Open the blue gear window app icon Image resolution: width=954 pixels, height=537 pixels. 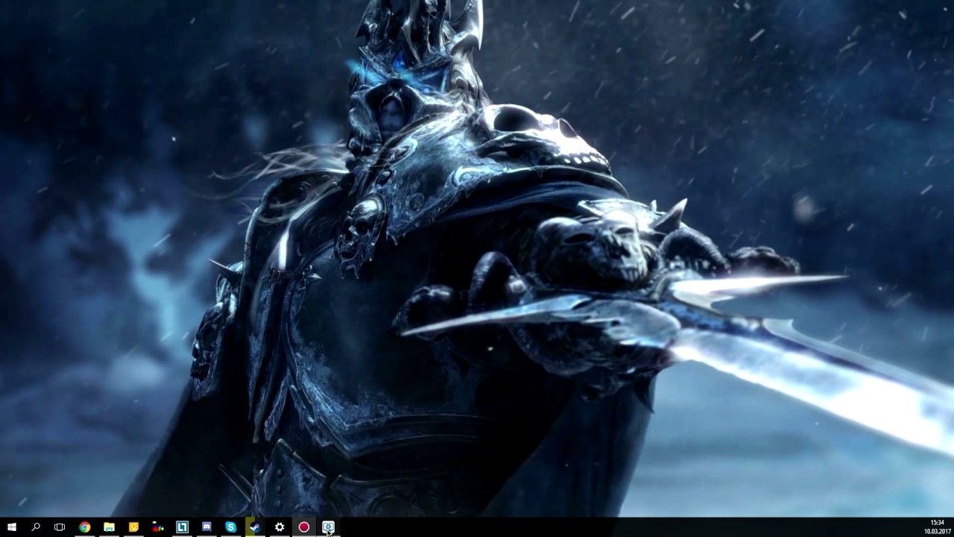(x=328, y=527)
